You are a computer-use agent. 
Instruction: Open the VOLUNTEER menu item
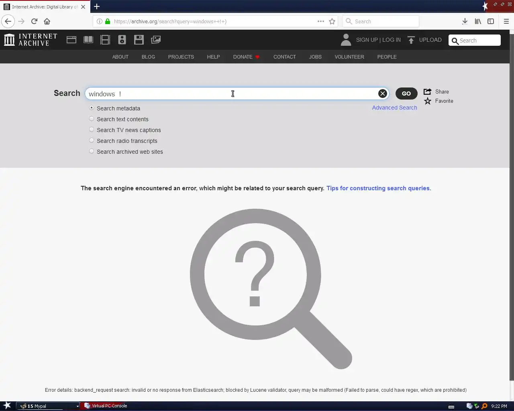coord(349,57)
